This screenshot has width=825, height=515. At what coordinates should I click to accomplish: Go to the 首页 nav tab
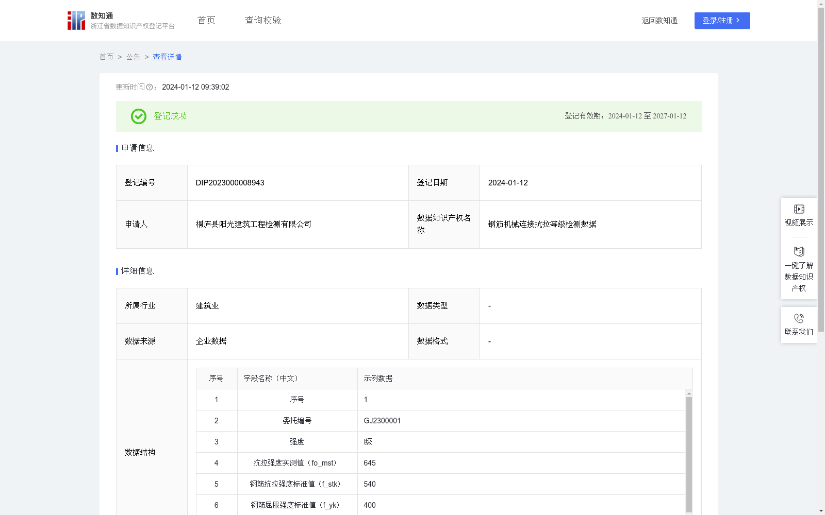(206, 21)
